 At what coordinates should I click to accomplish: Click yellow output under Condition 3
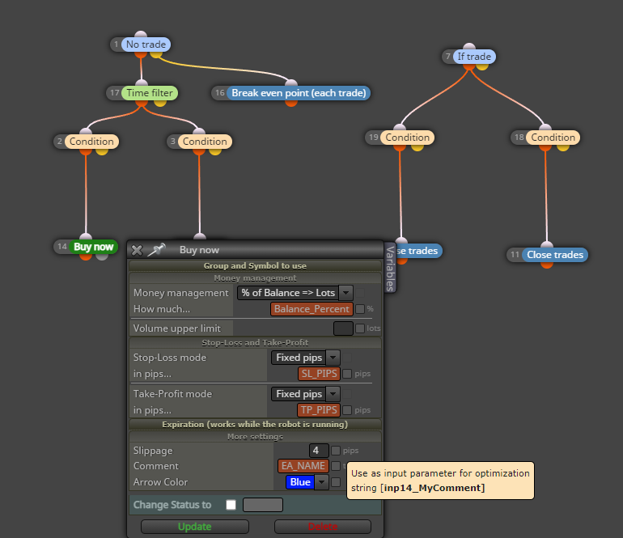point(215,151)
